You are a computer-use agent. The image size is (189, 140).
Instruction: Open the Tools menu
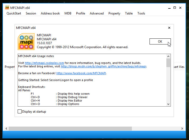(x=141, y=13)
